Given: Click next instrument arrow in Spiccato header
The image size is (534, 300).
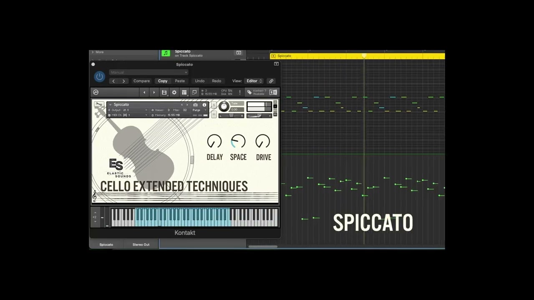Looking at the screenshot, I should point(187,105).
